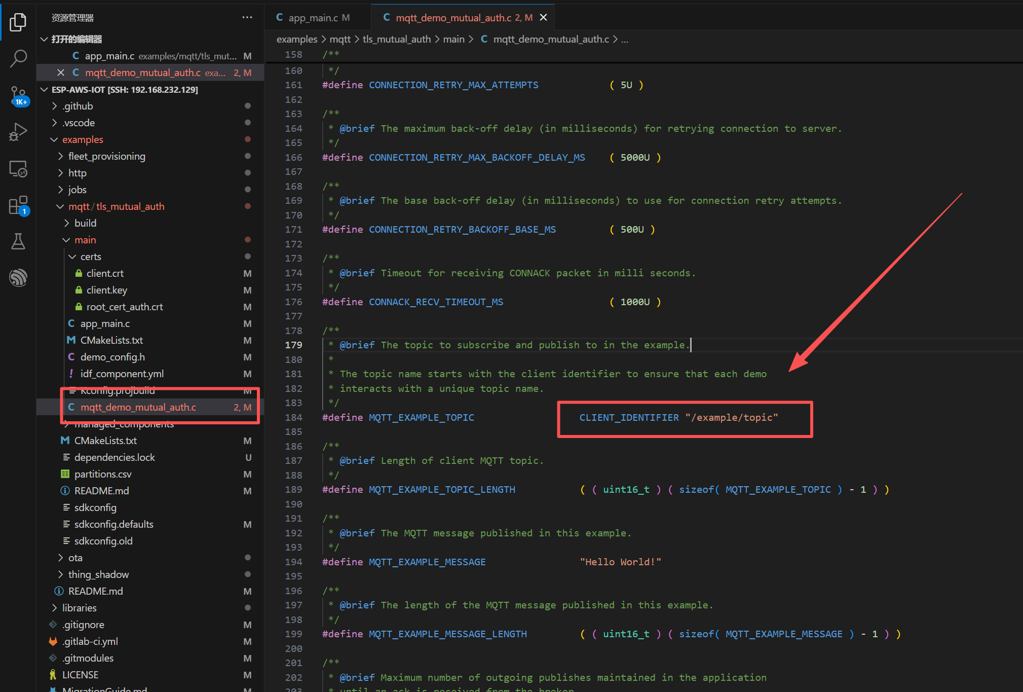Click the tls_mutual_auth breadcrumb segment
1023x692 pixels.
click(396, 39)
